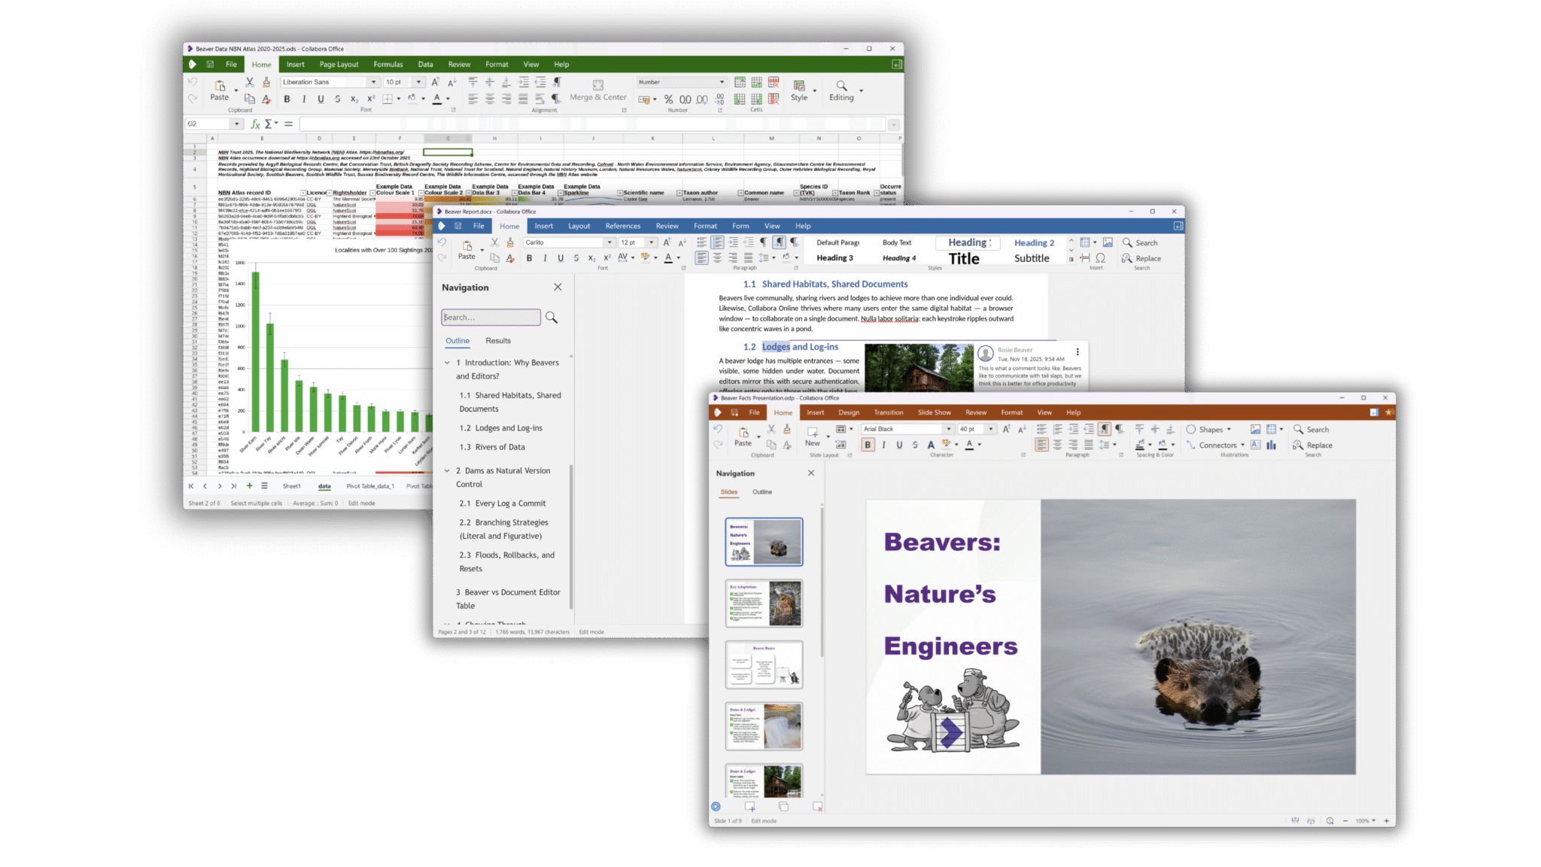Open the Number format dropdown in Calc
This screenshot has height=867, width=1541.
click(721, 81)
